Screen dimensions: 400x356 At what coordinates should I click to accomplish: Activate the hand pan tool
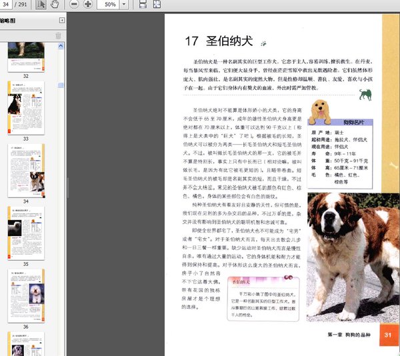tap(55, 5)
